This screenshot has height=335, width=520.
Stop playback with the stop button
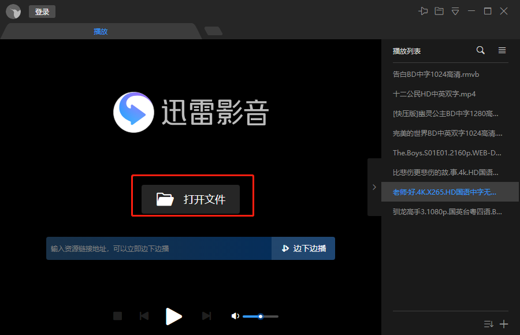click(117, 316)
